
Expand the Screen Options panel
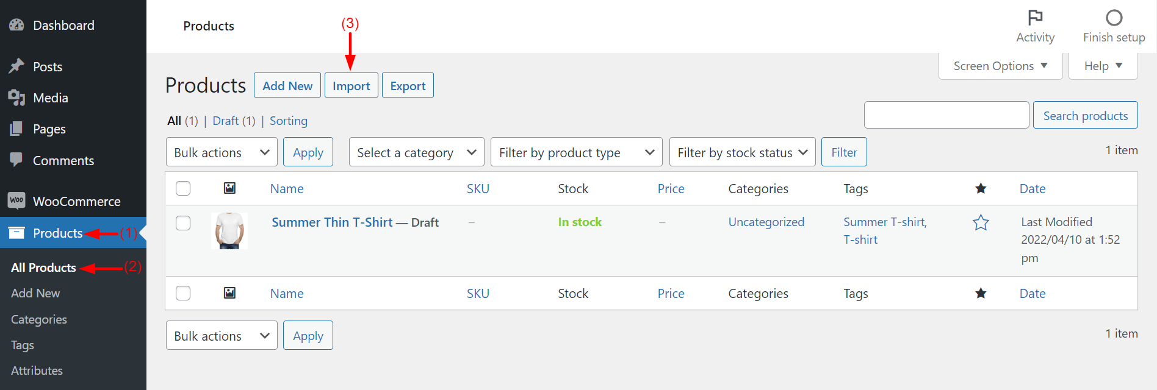(x=1000, y=66)
